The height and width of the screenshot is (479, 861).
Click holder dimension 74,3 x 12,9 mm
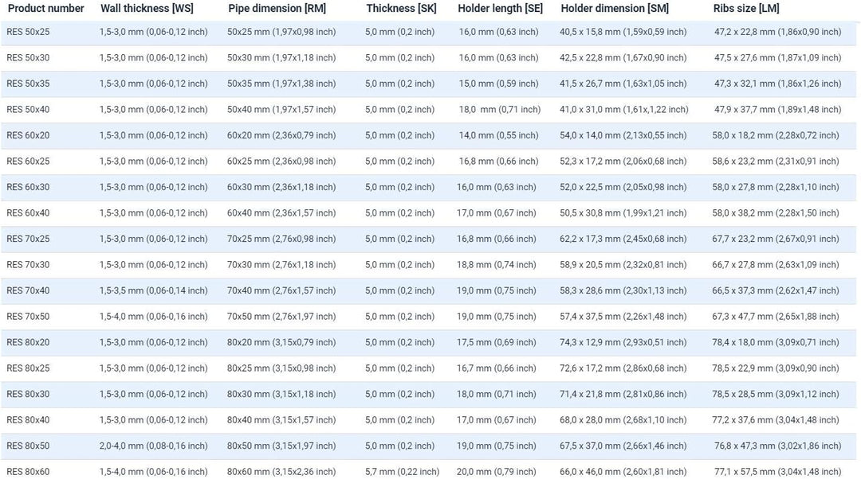[x=623, y=342]
